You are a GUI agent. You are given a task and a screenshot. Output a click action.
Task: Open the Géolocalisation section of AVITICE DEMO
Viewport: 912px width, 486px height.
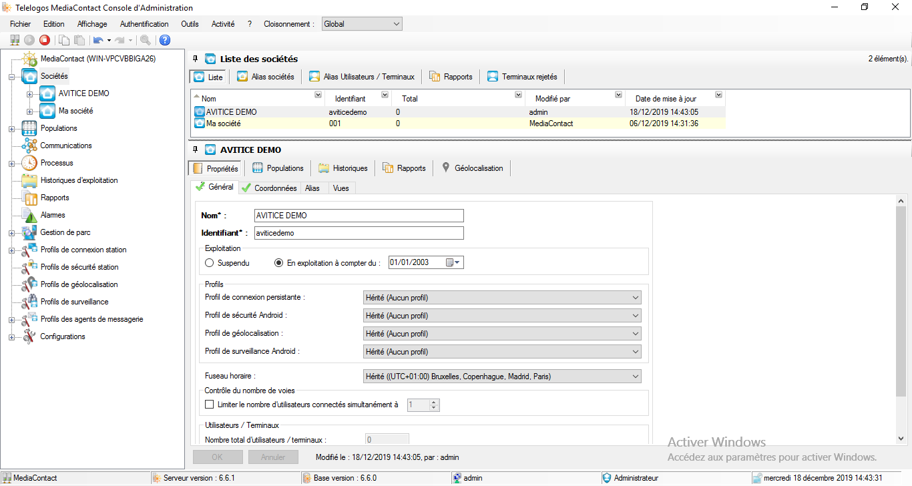click(473, 168)
